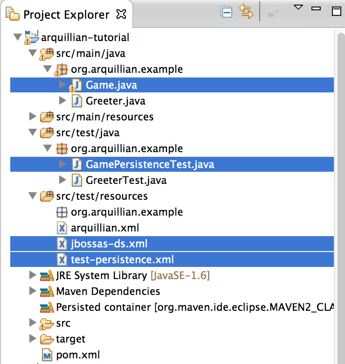The height and width of the screenshot is (364, 345).
Task: Expand the GreeterTest.java node
Action: pos(62,180)
